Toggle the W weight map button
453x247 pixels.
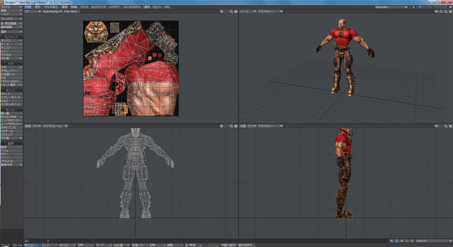[x=391, y=241]
